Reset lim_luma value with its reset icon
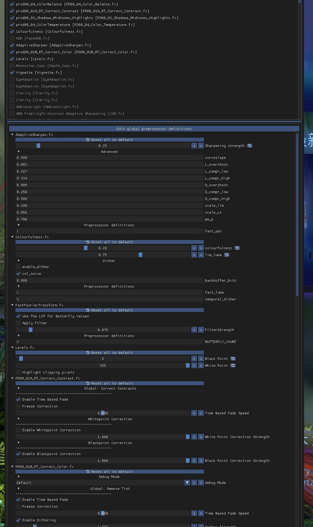Screen dimensions: 313x527 (227, 255)
